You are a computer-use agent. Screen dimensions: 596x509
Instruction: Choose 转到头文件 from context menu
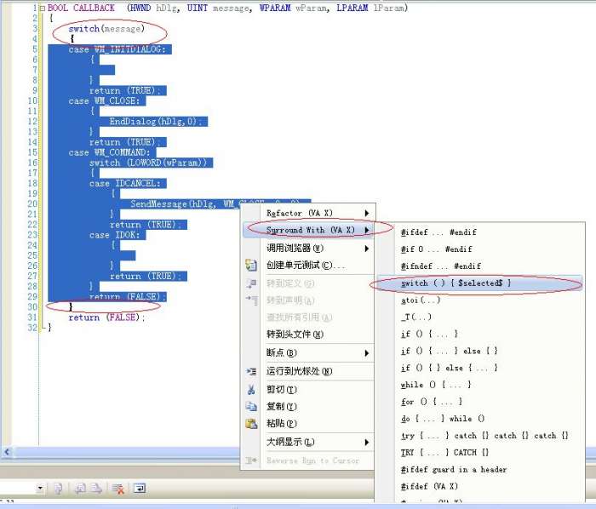[x=308, y=335]
